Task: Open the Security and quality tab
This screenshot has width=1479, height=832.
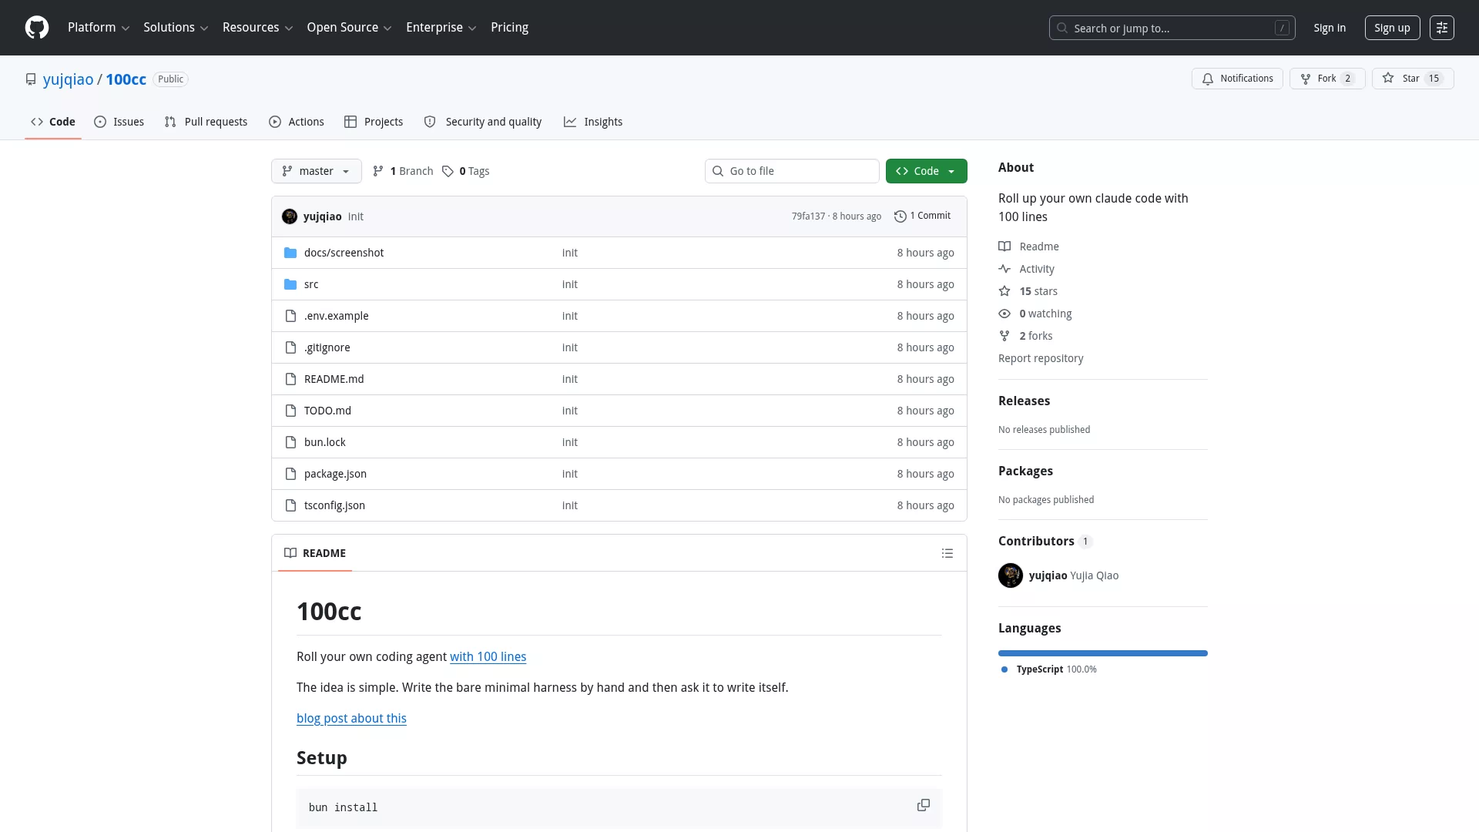Action: 483,122
